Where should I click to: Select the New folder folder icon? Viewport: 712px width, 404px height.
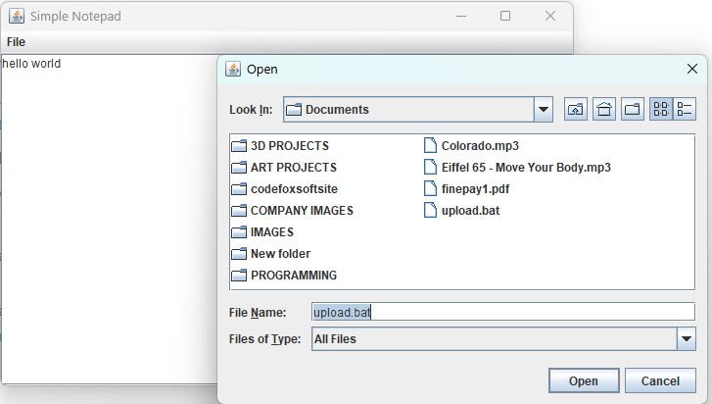coord(239,254)
